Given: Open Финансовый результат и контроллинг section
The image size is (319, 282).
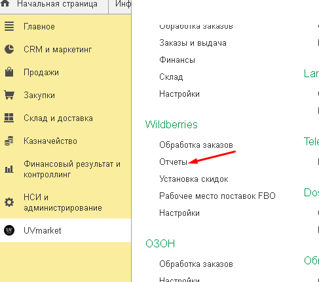Looking at the screenshot, I should coord(72,169).
